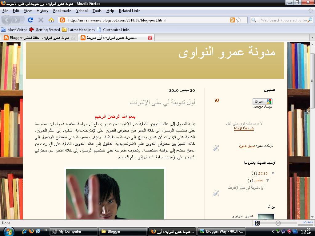The width and height of the screenshot is (315, 236).
Task: Open the Tools menu
Action: coord(97,11)
